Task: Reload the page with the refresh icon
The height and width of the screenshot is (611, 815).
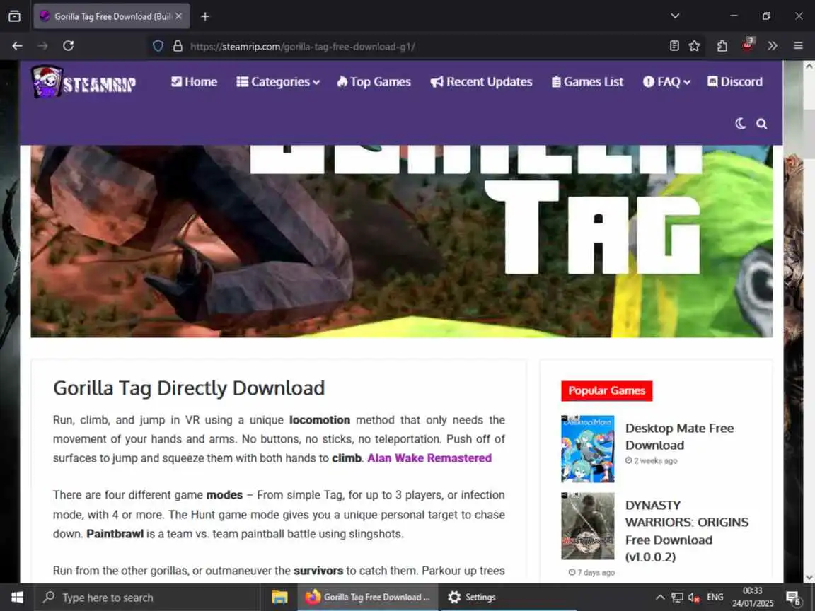Action: [68, 46]
